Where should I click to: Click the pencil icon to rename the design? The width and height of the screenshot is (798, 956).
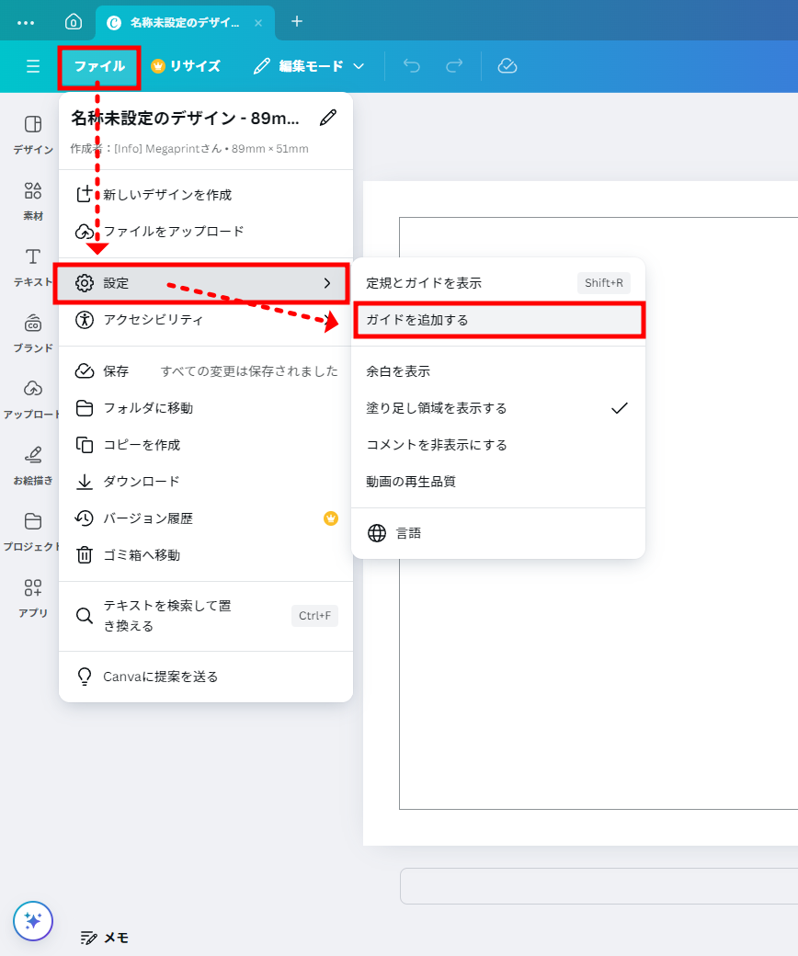tap(328, 118)
